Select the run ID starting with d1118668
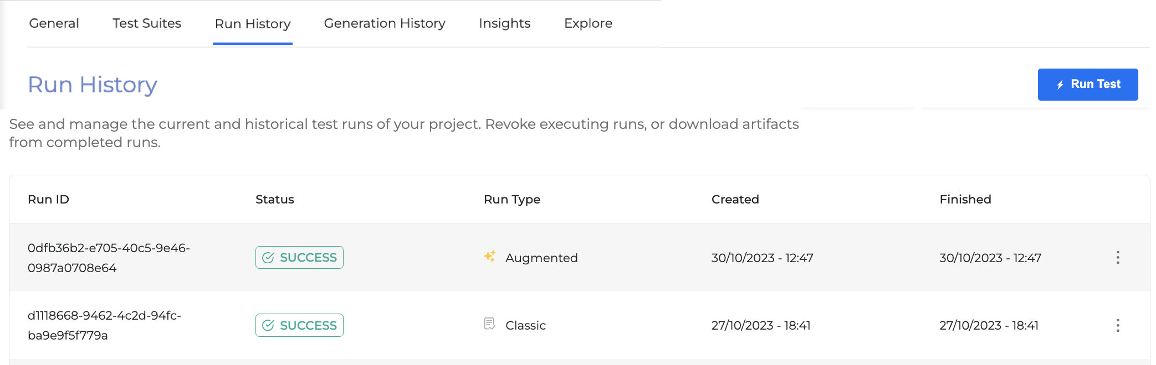This screenshot has height=365, width=1156. 104,325
